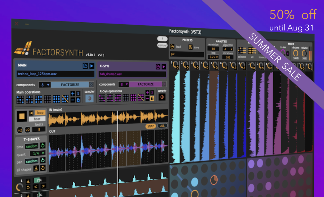Toggle the orange lock in X-Syn operations

pos(152,98)
